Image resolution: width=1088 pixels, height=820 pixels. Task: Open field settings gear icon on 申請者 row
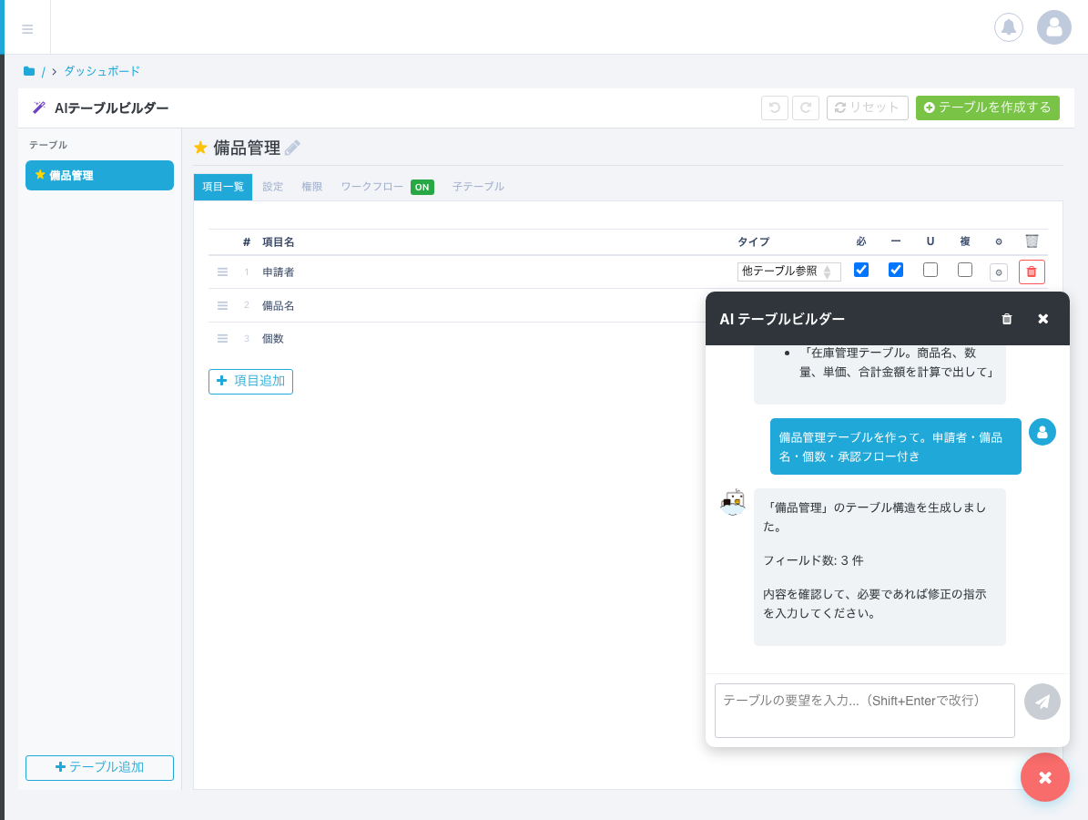999,272
